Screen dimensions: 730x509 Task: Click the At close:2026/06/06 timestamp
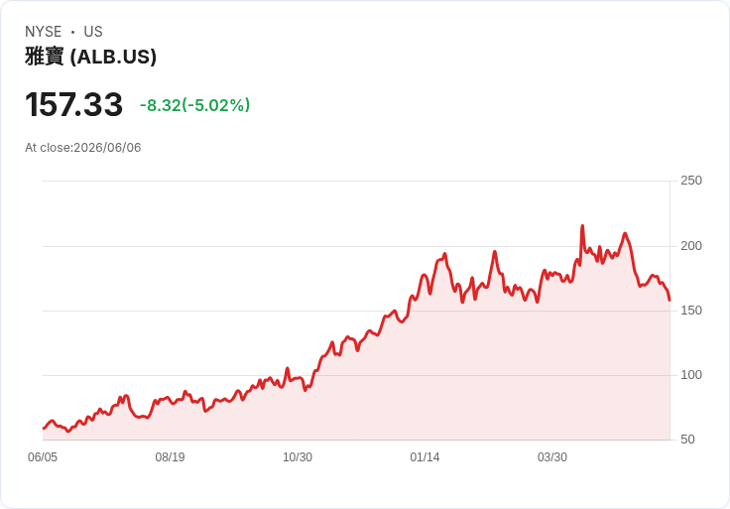[x=83, y=148]
